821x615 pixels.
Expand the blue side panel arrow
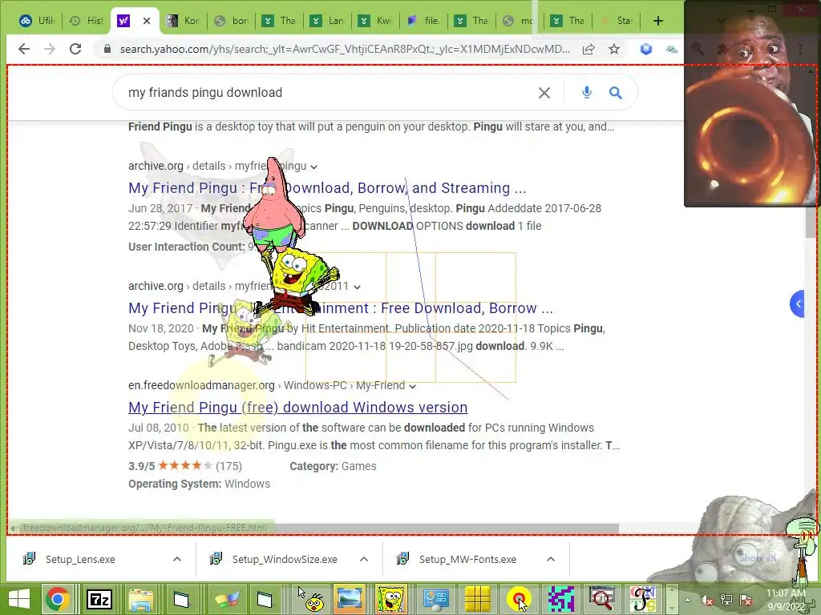click(797, 303)
